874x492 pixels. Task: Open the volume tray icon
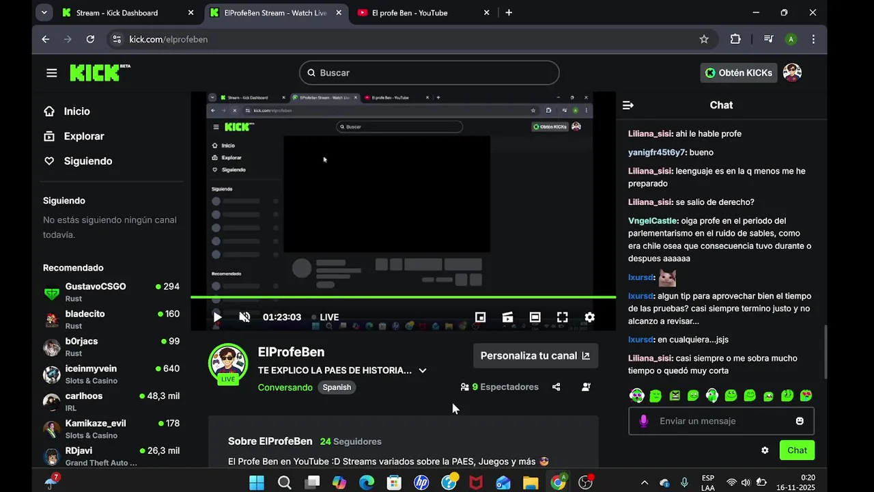pos(746,482)
